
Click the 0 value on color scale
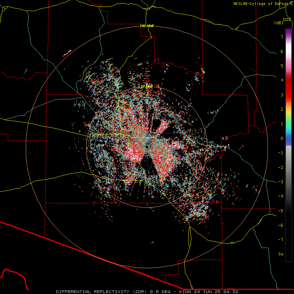(282, 139)
